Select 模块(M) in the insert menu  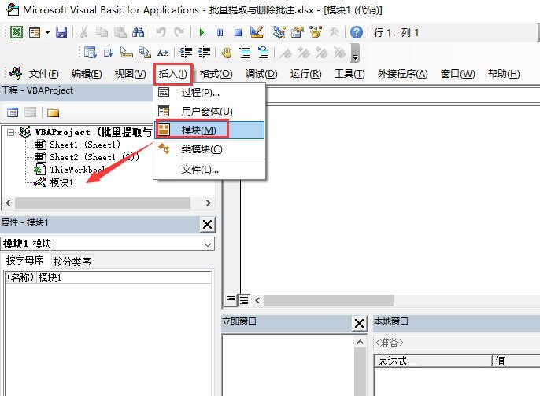[209, 130]
